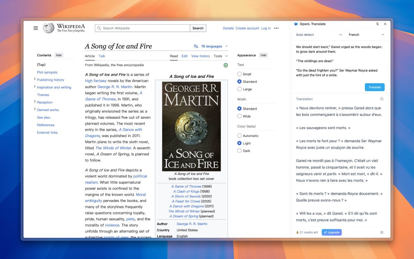The image size is (414, 259).
Task: Open A Storm of Swords infobox link
Action: 186,196
